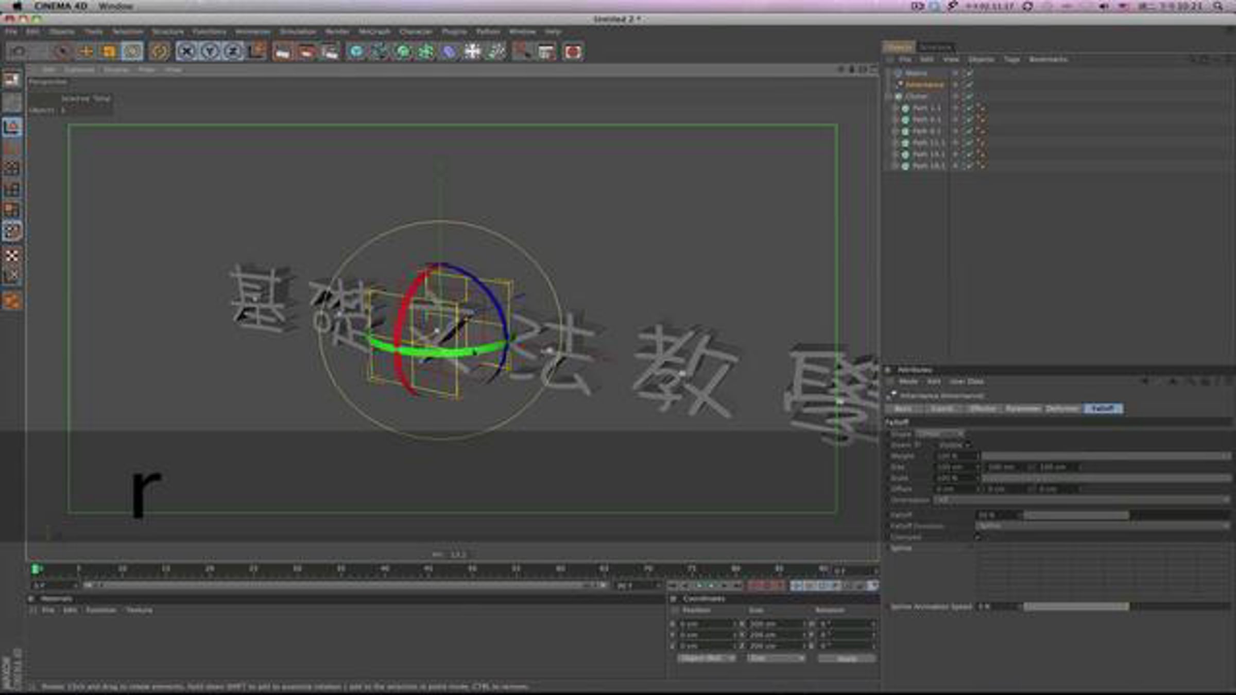This screenshot has height=695, width=1236.
Task: Switch to the Effector tab in Attributes
Action: [x=983, y=409]
